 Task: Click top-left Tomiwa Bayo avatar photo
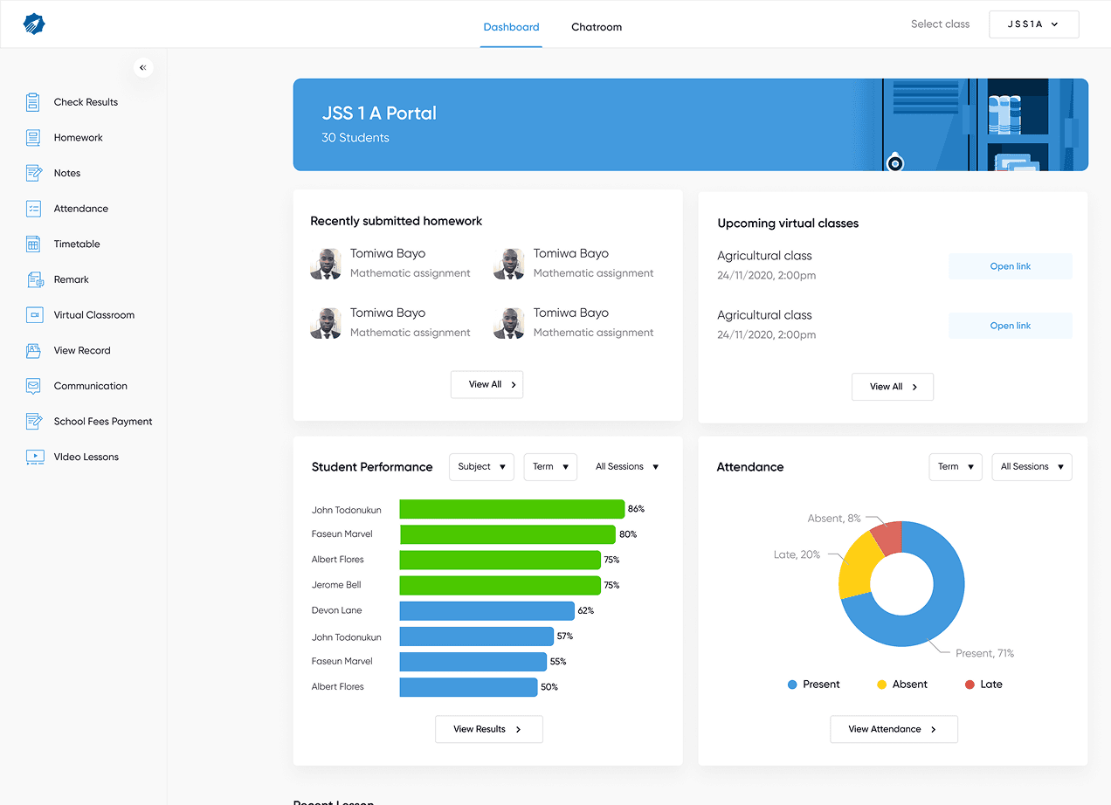click(326, 264)
